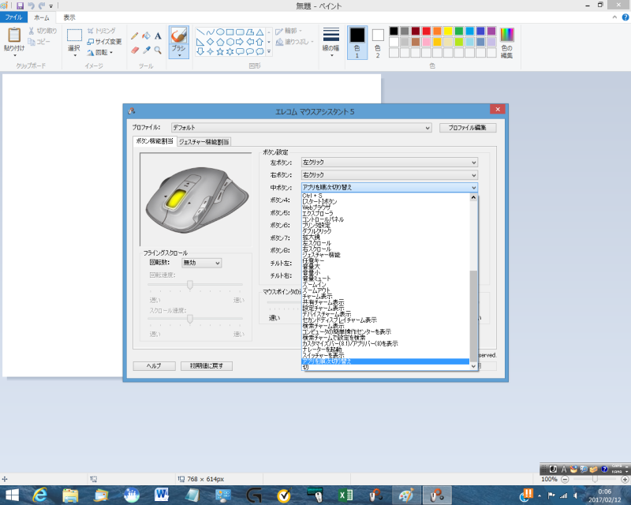The image size is (631, 505).
Task: Pick the yellow color swatch in palette
Action: click(x=448, y=31)
